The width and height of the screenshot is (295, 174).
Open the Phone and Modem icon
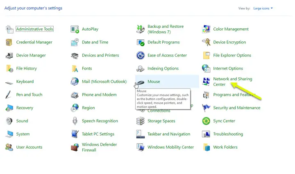pos(75,95)
